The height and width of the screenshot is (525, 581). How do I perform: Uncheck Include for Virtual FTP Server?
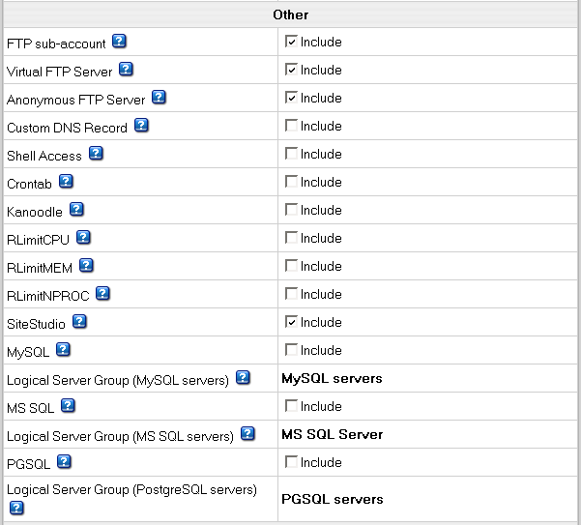tap(291, 70)
